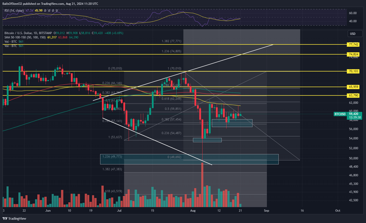Screen dimensions: 366x223
Task: Click the 43,900 price axis tick
Action: click(354, 192)
